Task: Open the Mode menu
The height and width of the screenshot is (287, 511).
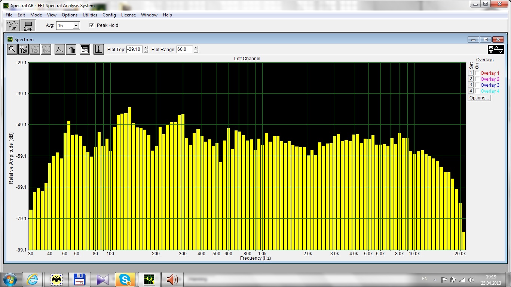Action: tap(36, 15)
